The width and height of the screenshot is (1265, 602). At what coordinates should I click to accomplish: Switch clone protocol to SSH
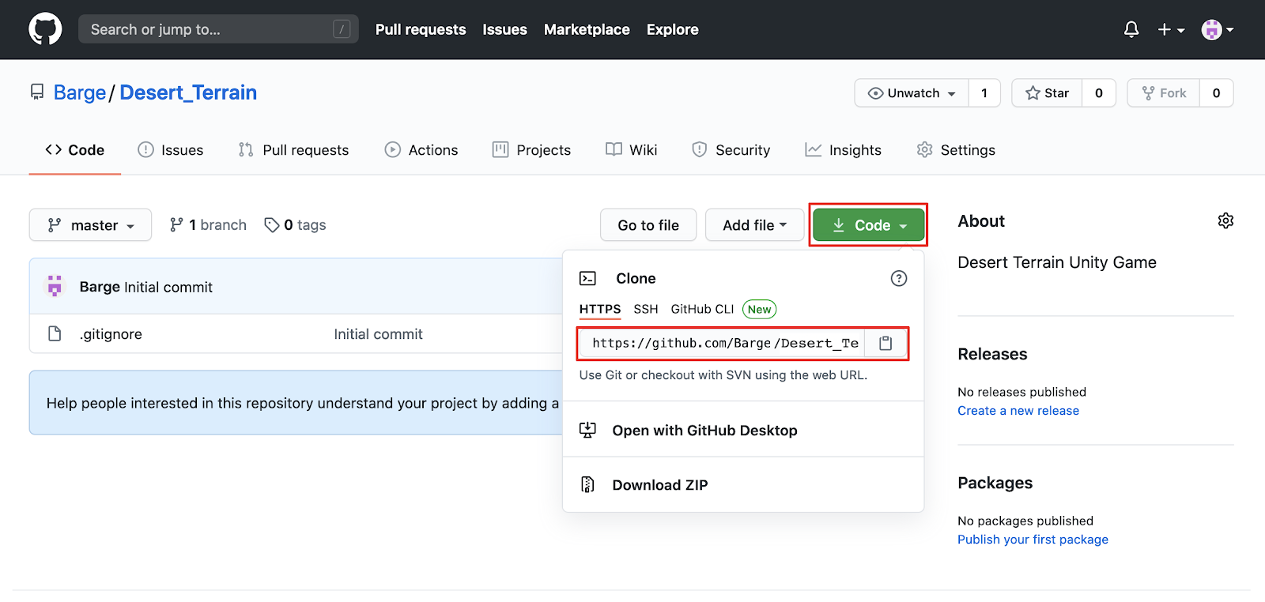pyautogui.click(x=645, y=309)
